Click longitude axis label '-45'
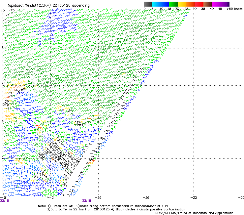 (x=3, y=198)
